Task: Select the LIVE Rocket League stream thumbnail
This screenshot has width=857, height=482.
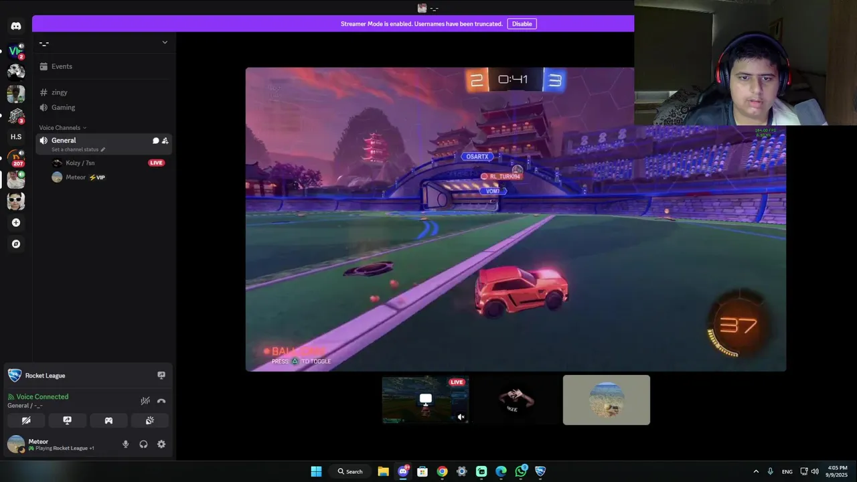Action: coord(425,400)
